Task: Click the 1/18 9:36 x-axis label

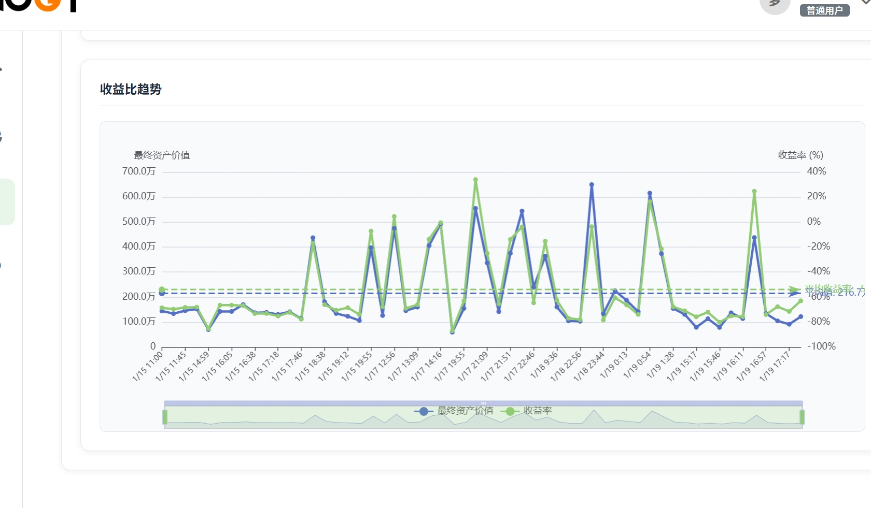Action: 545,366
